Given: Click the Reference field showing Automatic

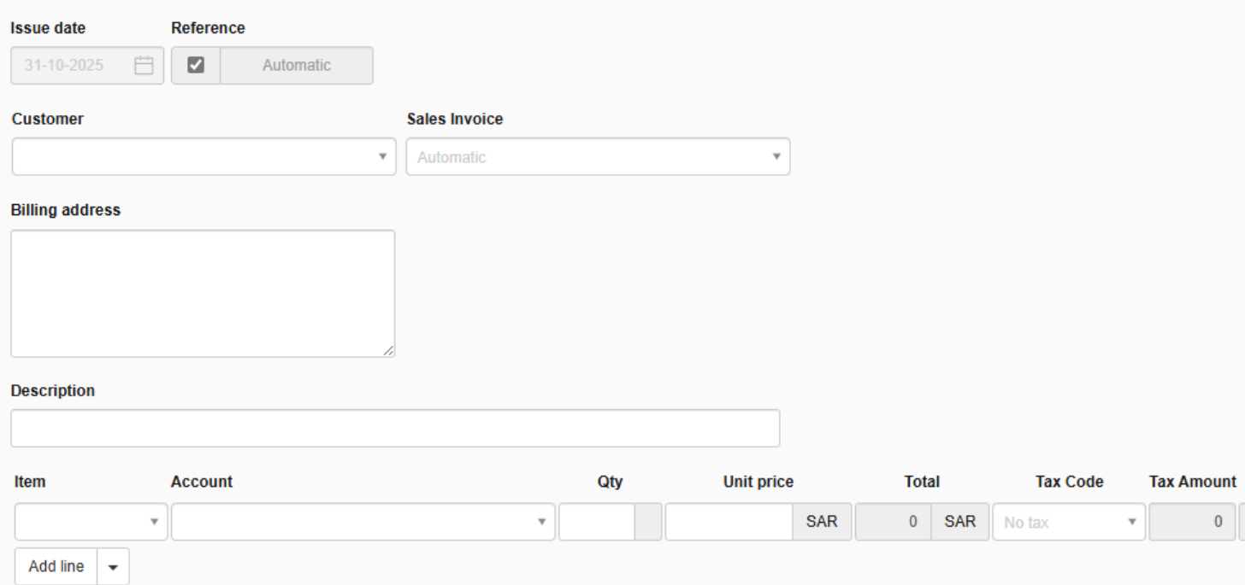Looking at the screenshot, I should pos(296,66).
